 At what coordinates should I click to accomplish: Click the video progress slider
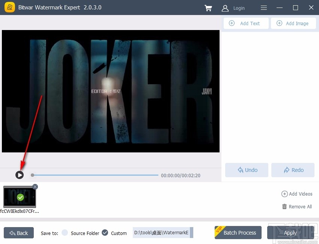coord(94,175)
